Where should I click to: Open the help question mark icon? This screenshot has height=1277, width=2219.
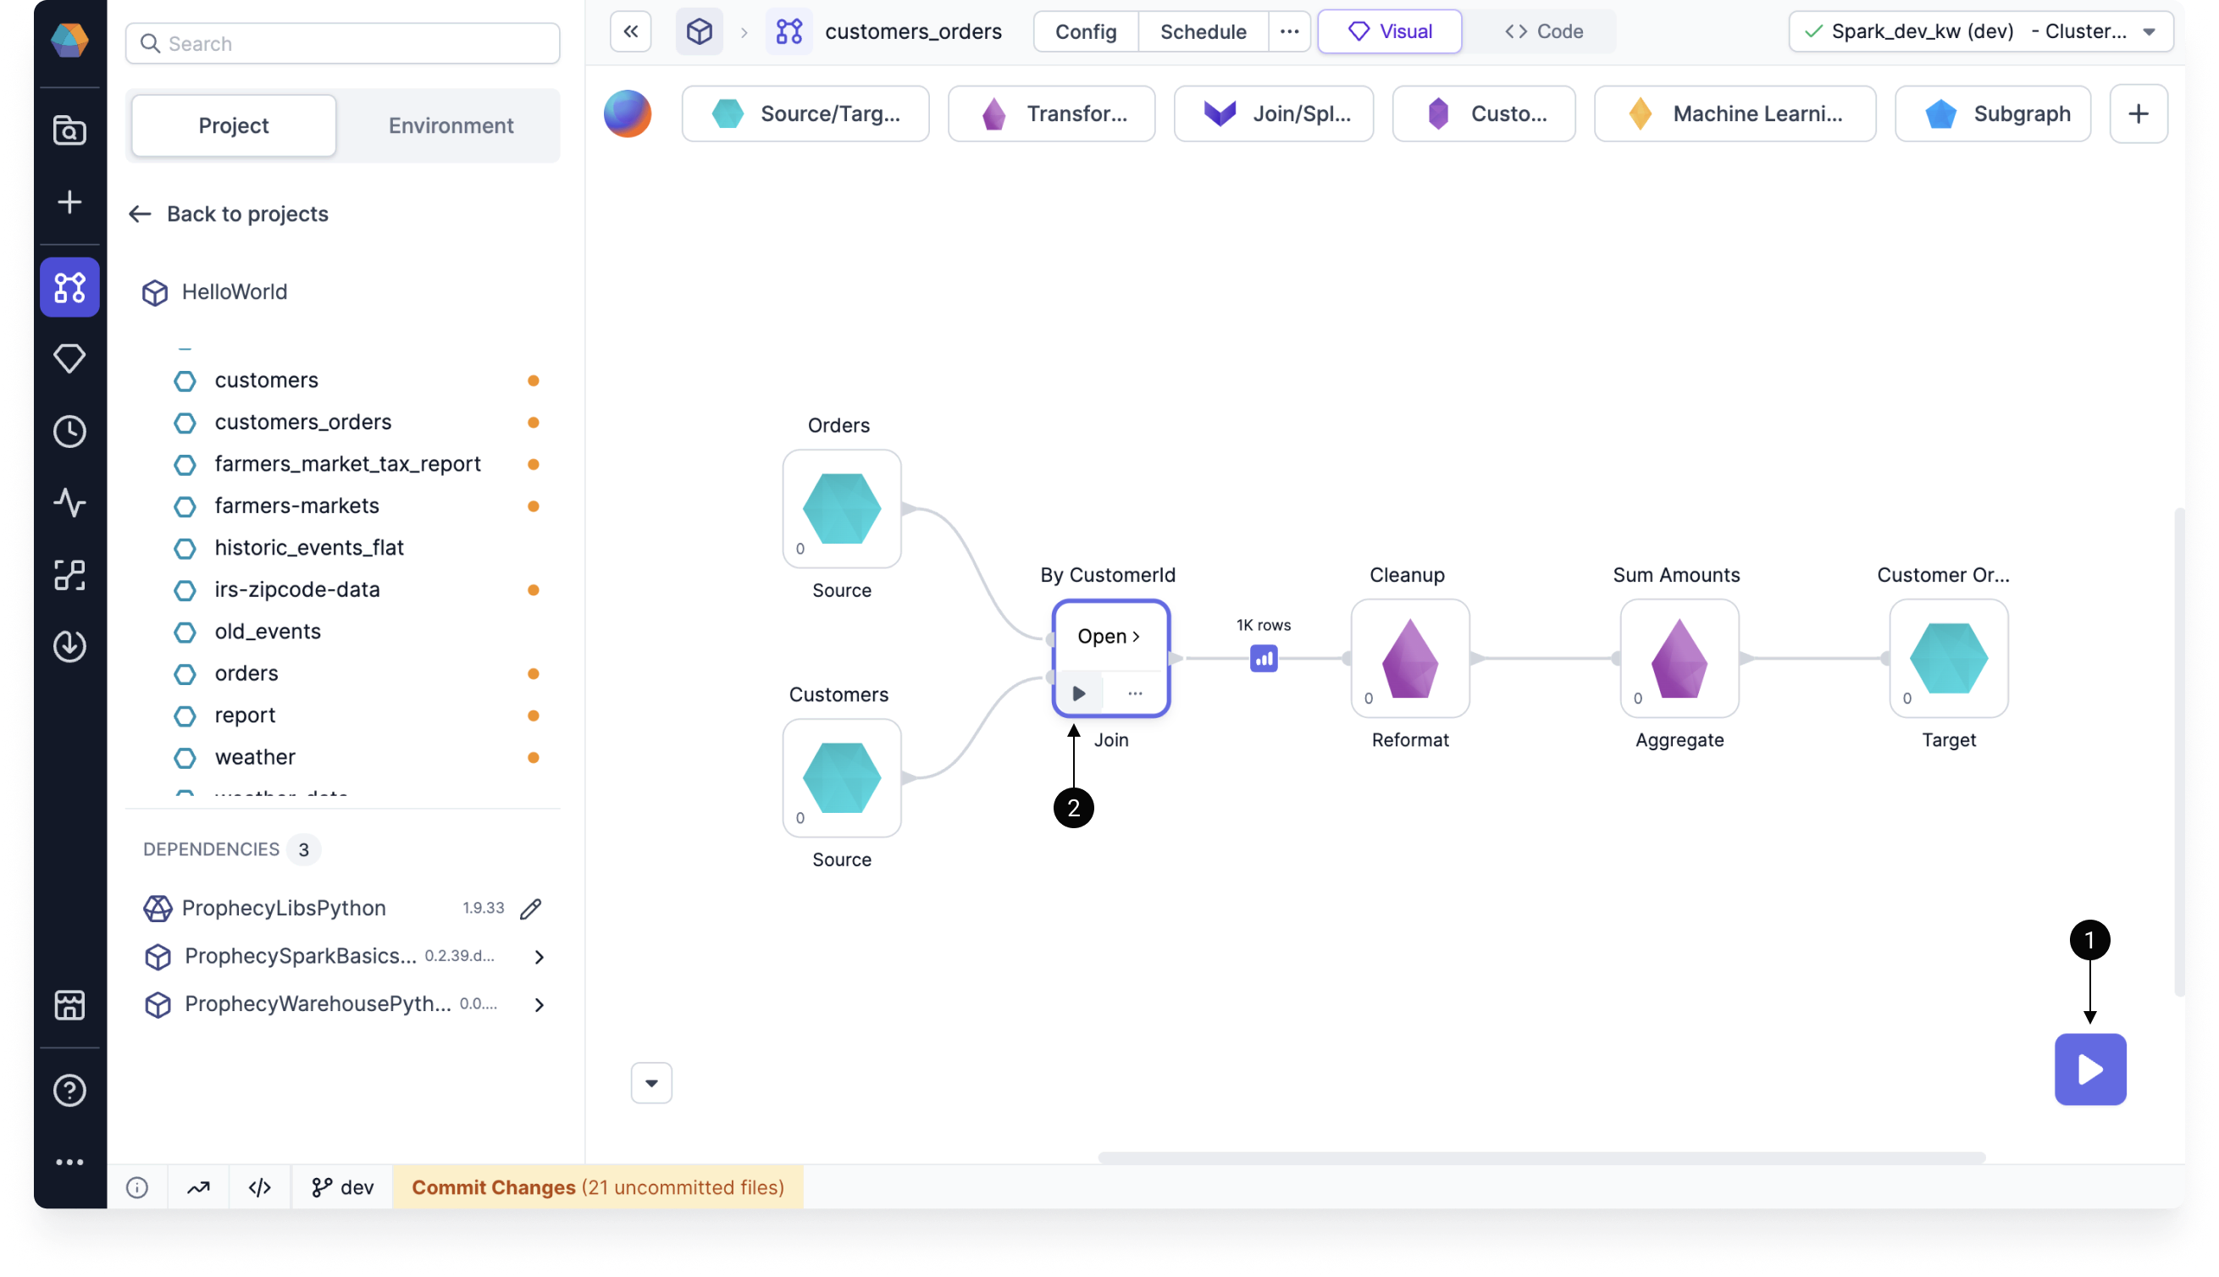(x=69, y=1090)
